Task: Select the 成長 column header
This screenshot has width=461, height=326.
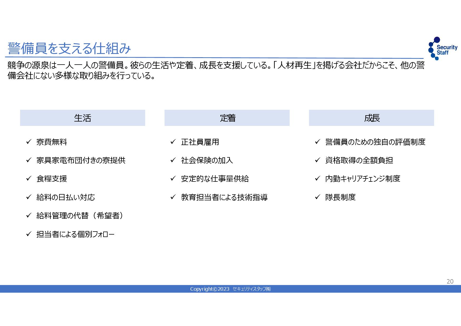Action: click(x=371, y=118)
